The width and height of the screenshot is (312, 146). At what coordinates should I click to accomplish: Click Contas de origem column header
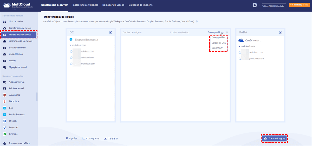pyautogui.click(x=132, y=32)
